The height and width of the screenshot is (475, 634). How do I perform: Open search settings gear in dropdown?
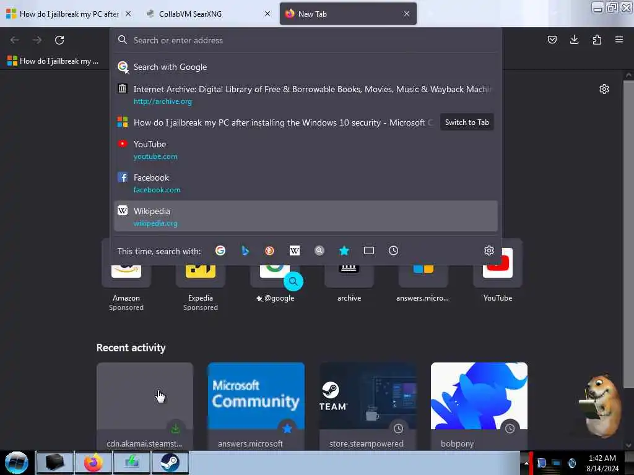coord(489,251)
